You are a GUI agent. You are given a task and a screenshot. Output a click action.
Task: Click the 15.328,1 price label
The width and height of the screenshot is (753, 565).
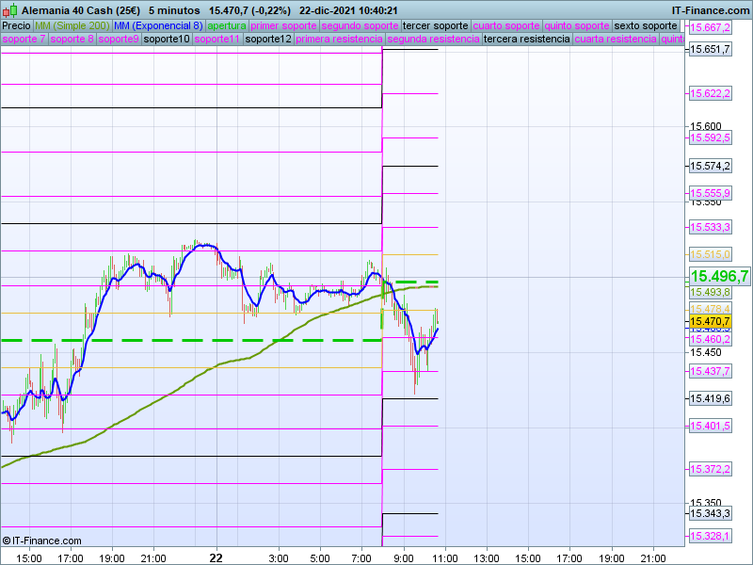(x=710, y=536)
